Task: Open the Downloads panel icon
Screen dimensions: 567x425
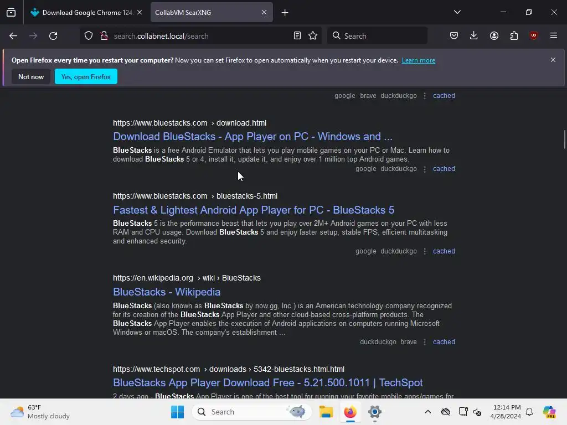Action: [474, 36]
